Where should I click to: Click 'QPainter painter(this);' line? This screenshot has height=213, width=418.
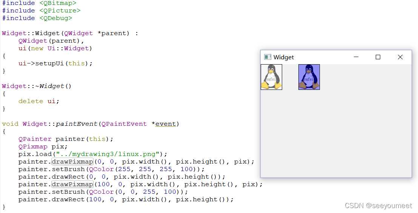66,139
